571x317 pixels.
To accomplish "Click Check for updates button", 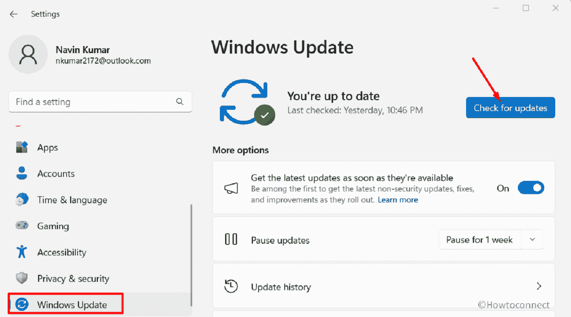I will click(510, 108).
